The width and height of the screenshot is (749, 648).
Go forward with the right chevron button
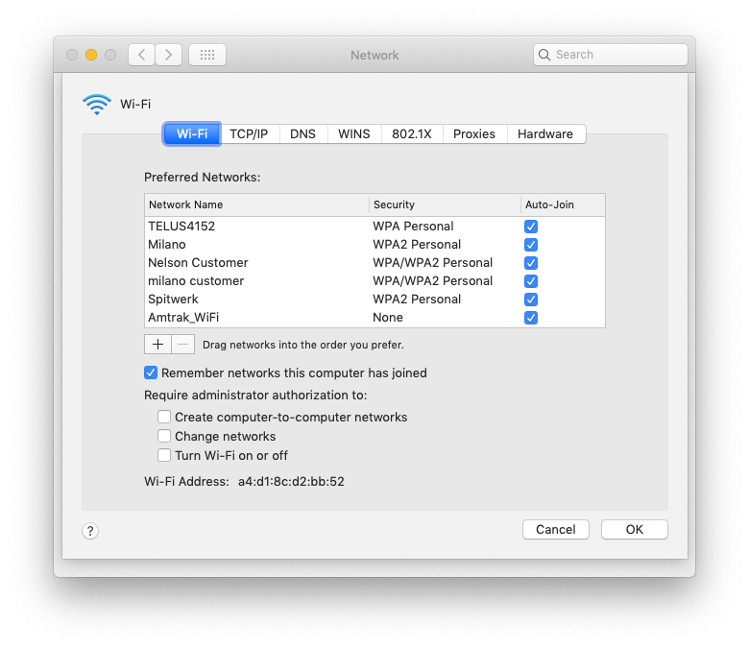(x=169, y=55)
